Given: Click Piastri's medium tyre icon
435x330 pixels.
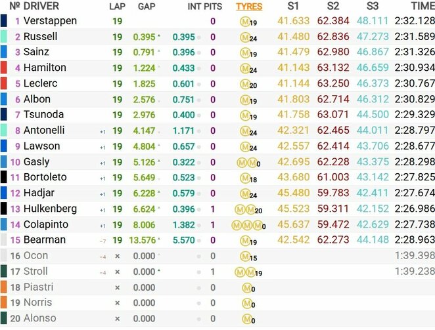Looking at the screenshot, I should pyautogui.click(x=246, y=287).
